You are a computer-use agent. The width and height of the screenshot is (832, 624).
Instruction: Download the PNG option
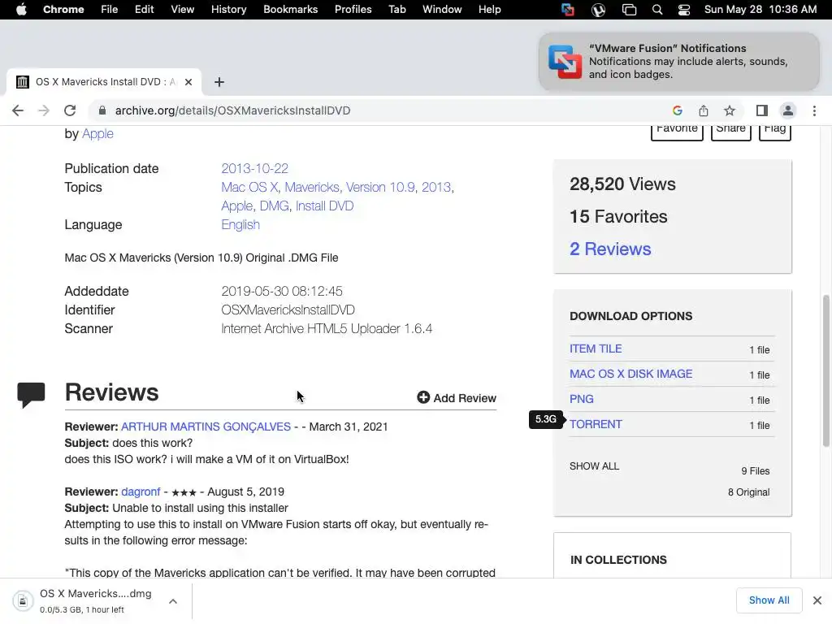click(x=582, y=399)
